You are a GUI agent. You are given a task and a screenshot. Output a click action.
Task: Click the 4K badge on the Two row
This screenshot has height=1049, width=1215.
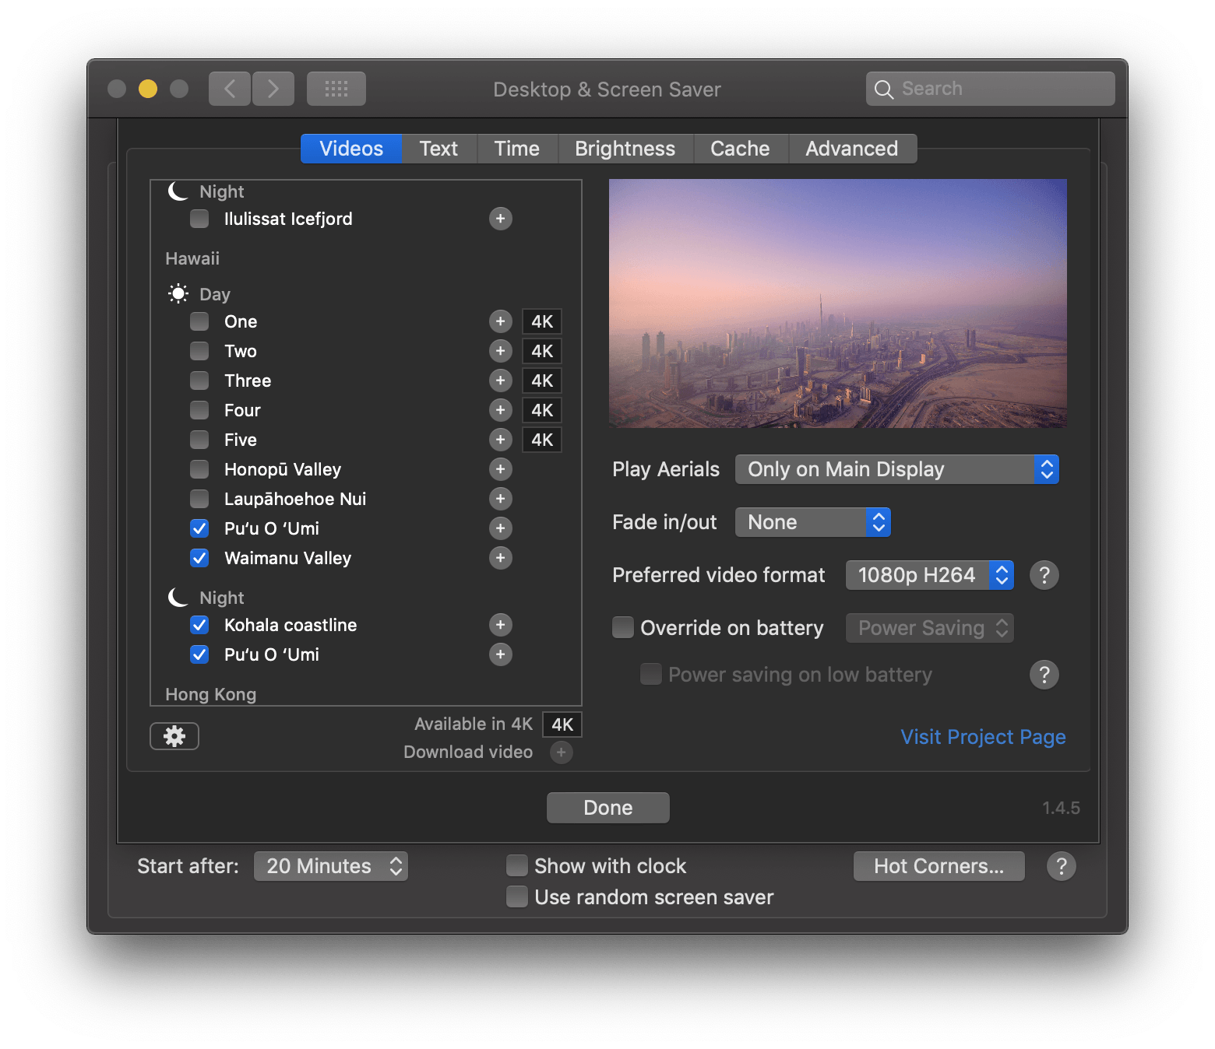[x=542, y=351]
